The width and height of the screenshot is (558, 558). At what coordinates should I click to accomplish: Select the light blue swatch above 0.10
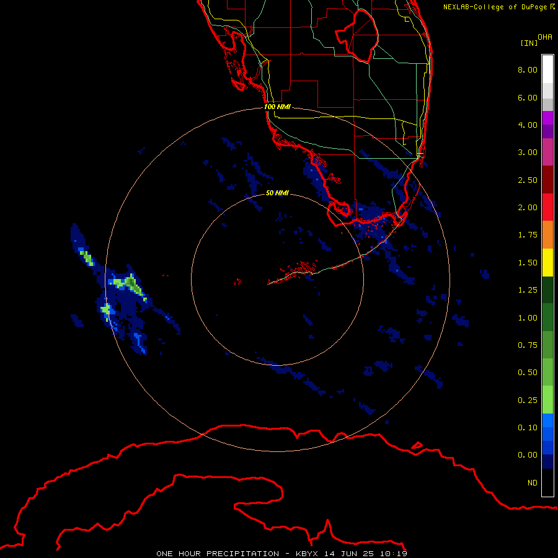coord(547,420)
